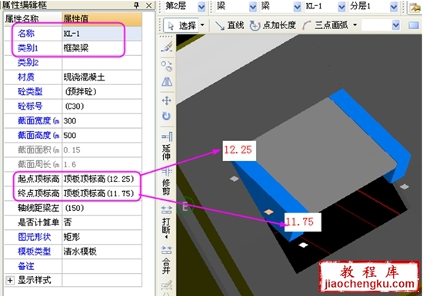Screen dimensions: 423x296
Task: Select the 材质 property name label
Action: tap(26, 77)
